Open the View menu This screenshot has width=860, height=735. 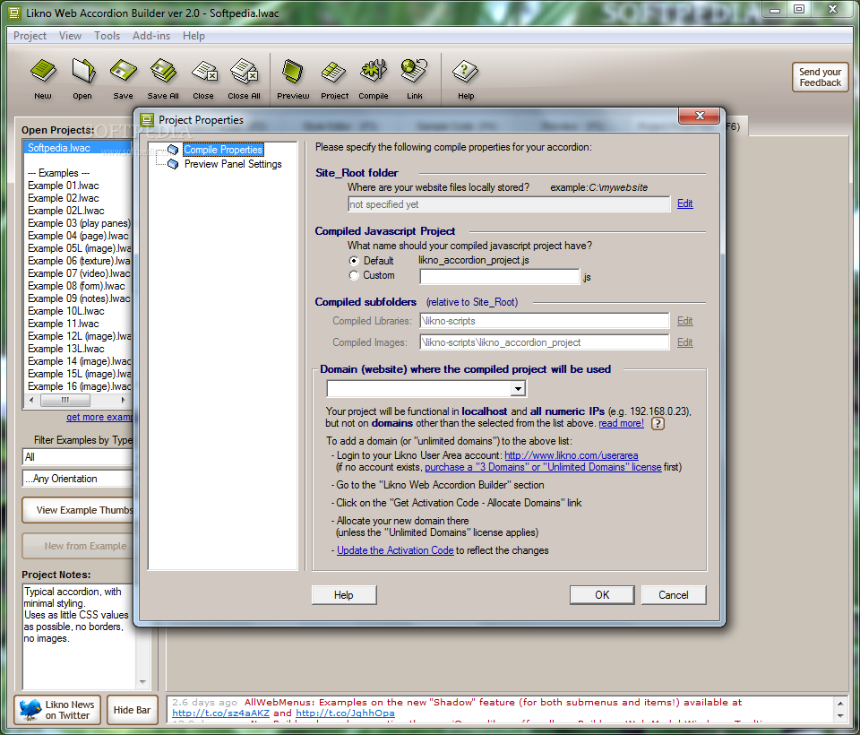click(70, 36)
